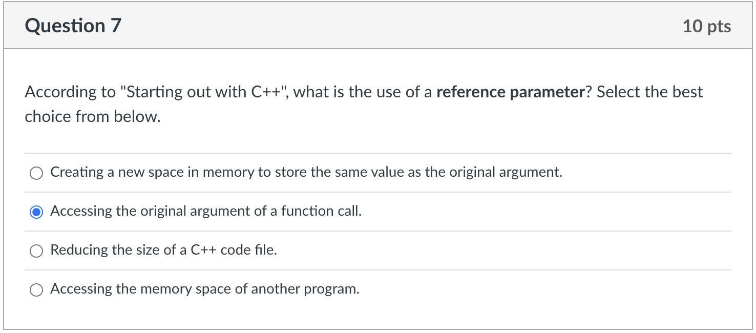Viewport: 756px width, 333px height.
Task: Select the "Creating a new space in memory" radio button
Action: tap(36, 173)
